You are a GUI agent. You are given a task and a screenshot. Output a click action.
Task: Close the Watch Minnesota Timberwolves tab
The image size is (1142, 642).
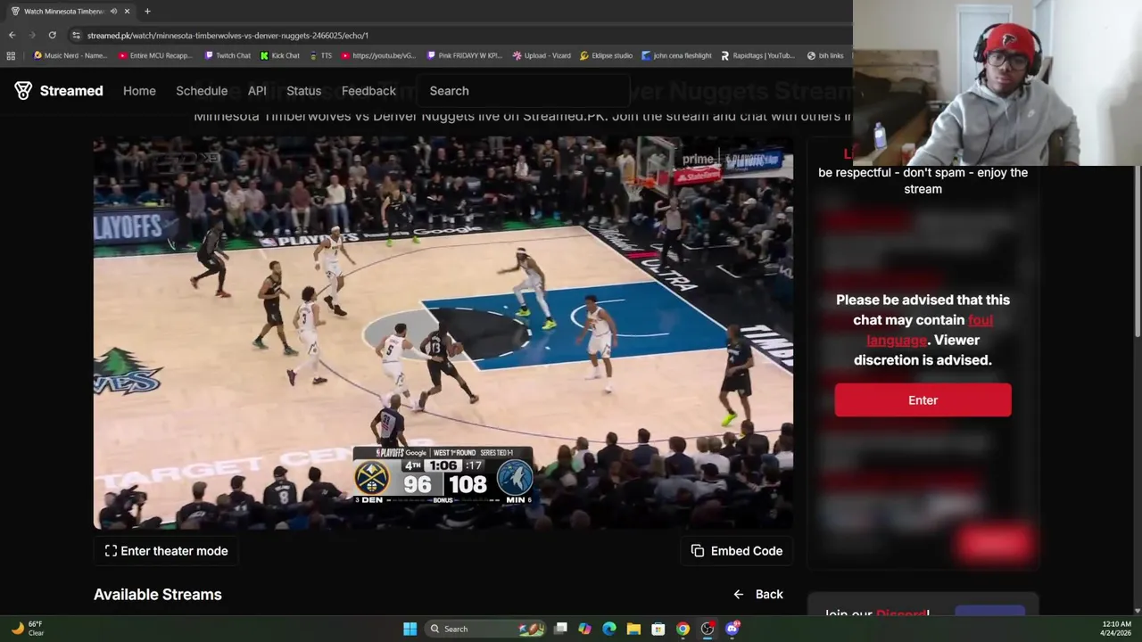click(x=127, y=11)
